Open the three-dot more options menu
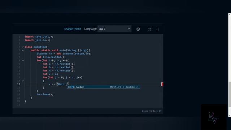The width and height of the screenshot is (231, 130). (158, 29)
